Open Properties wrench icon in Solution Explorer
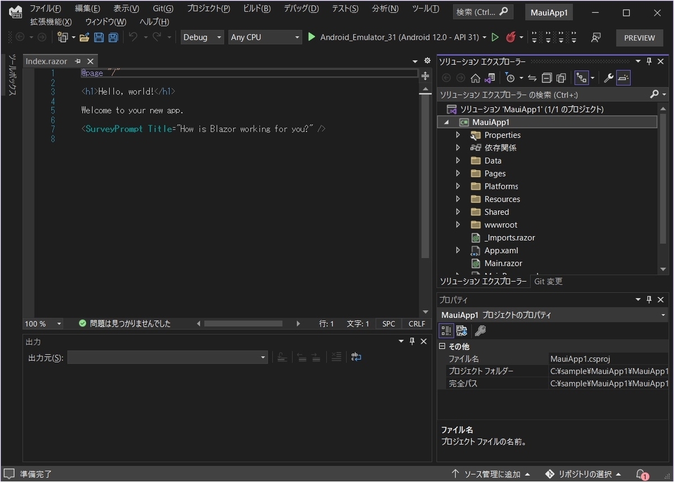This screenshot has width=674, height=483. [608, 78]
